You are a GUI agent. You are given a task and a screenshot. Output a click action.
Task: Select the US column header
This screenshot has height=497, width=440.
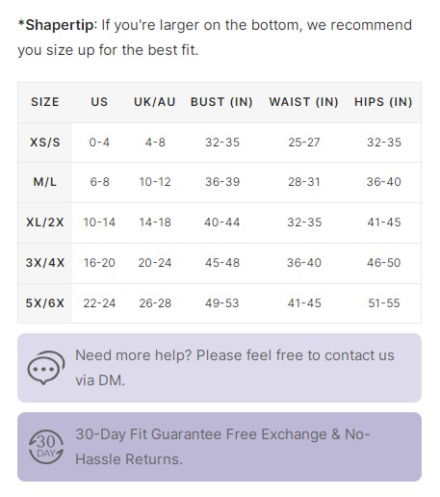(x=99, y=102)
